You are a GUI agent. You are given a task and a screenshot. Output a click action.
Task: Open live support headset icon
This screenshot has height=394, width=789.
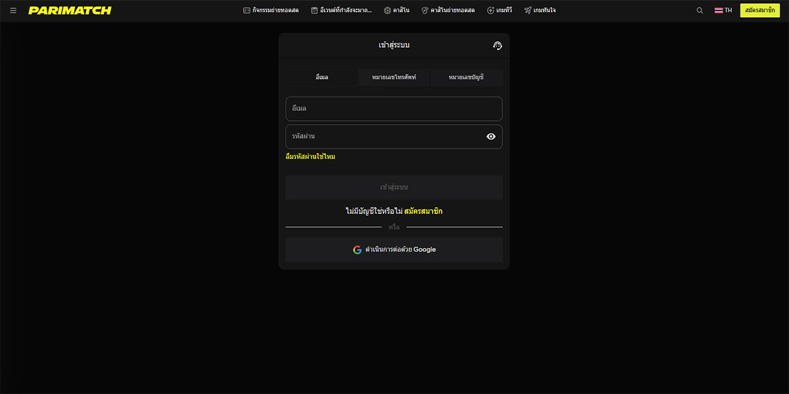pos(497,45)
